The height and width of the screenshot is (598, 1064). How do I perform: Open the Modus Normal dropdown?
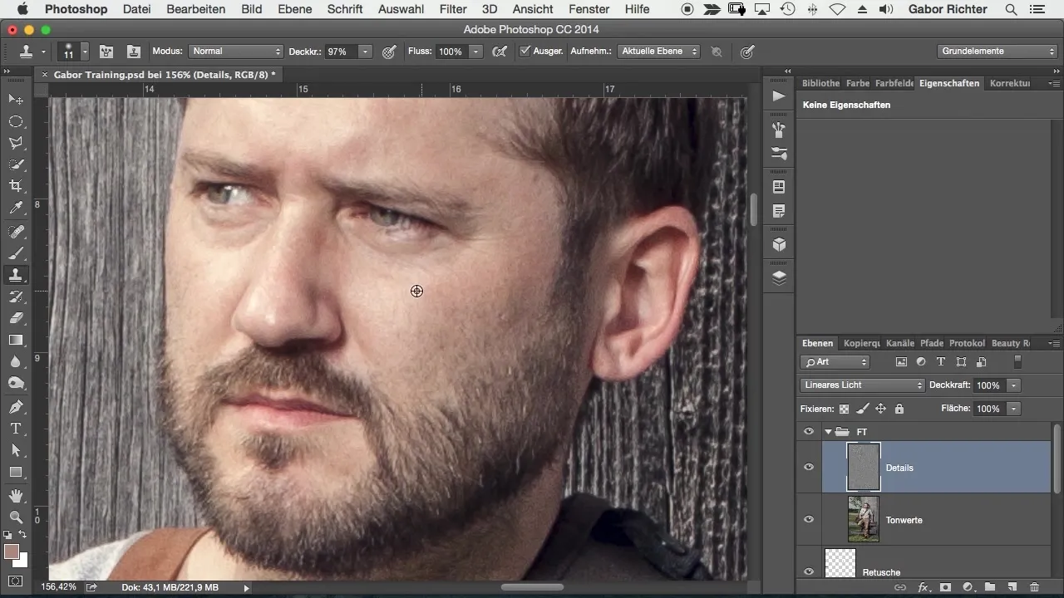(236, 51)
